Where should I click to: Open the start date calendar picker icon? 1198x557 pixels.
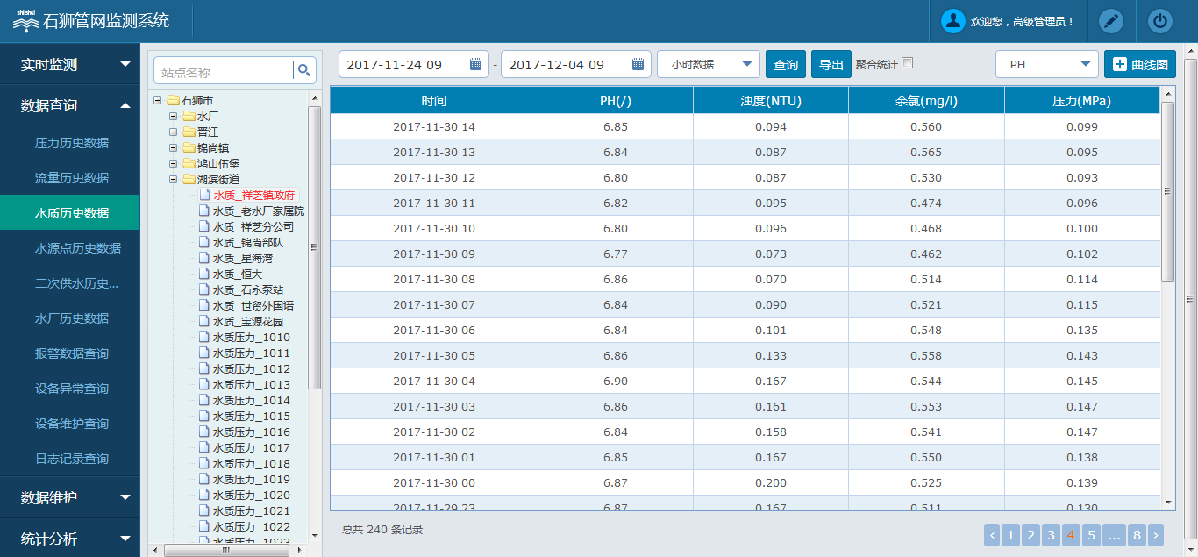(475, 64)
